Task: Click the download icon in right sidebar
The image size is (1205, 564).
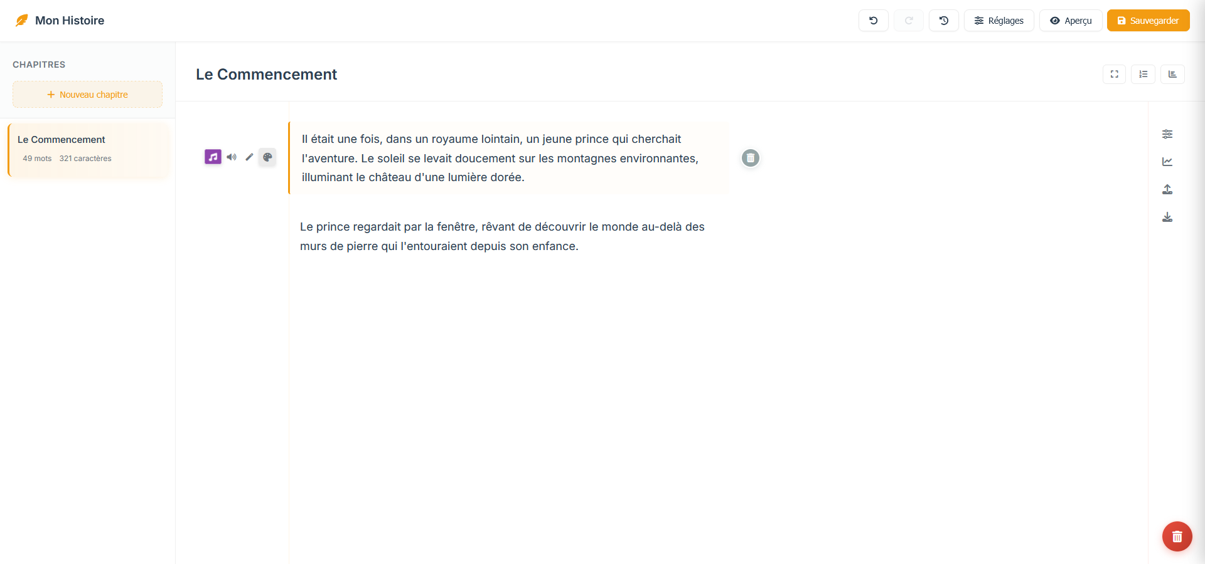Action: pos(1167,217)
